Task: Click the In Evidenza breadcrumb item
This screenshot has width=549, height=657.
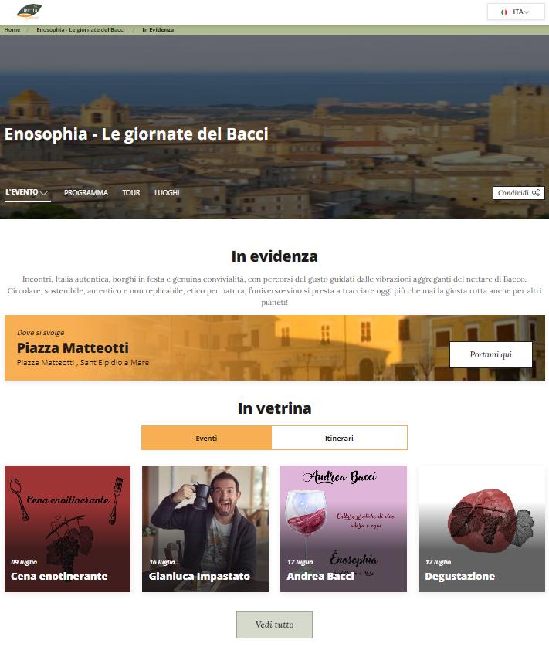Action: pos(158,30)
